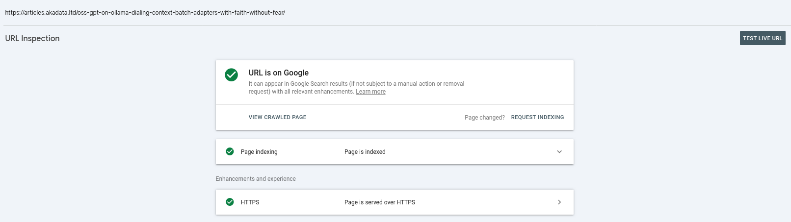Click REQUEST INDEXING
Screen dimensions: 791x222
pyautogui.click(x=537, y=117)
